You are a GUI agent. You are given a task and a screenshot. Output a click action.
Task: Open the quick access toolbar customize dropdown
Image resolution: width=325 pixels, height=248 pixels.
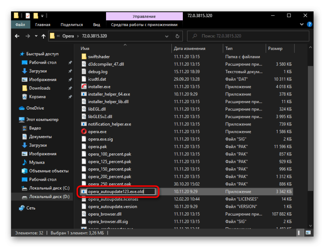(x=42, y=16)
